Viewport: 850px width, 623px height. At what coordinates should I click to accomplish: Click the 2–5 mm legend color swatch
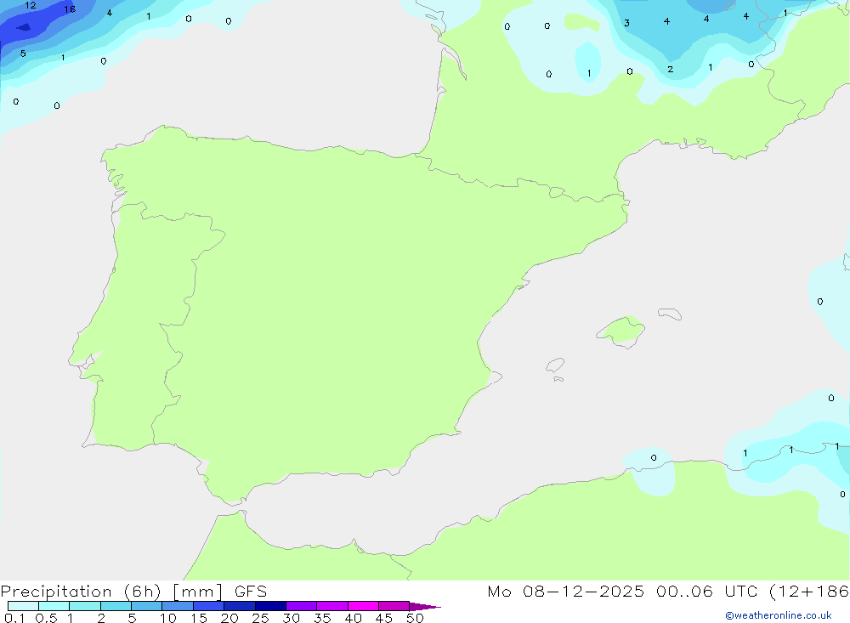pos(116,606)
